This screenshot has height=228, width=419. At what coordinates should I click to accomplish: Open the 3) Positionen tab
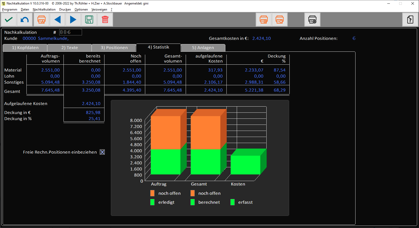[x=114, y=48]
